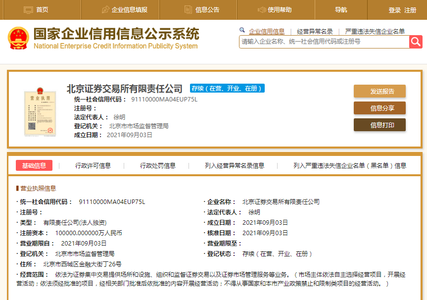Click the 核准日期 value 2021年09月03日

pyautogui.click(x=265, y=233)
